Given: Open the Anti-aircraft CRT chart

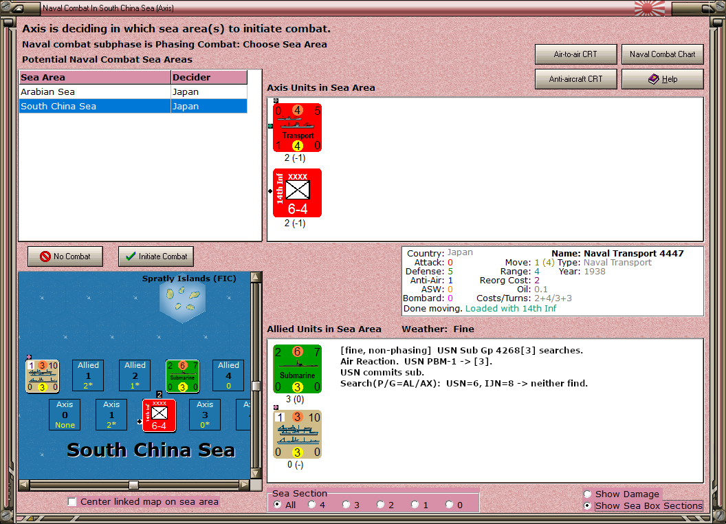Looking at the screenshot, I should point(575,79).
